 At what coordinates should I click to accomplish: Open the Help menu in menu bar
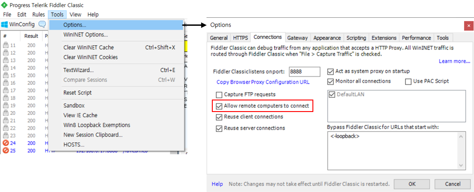point(93,15)
